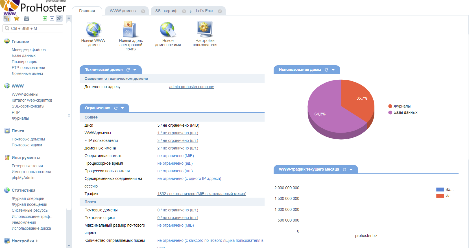This screenshot has width=469, height=248.
Task: Open the Ограничения panel dropdown arrow
Action: coord(122,108)
